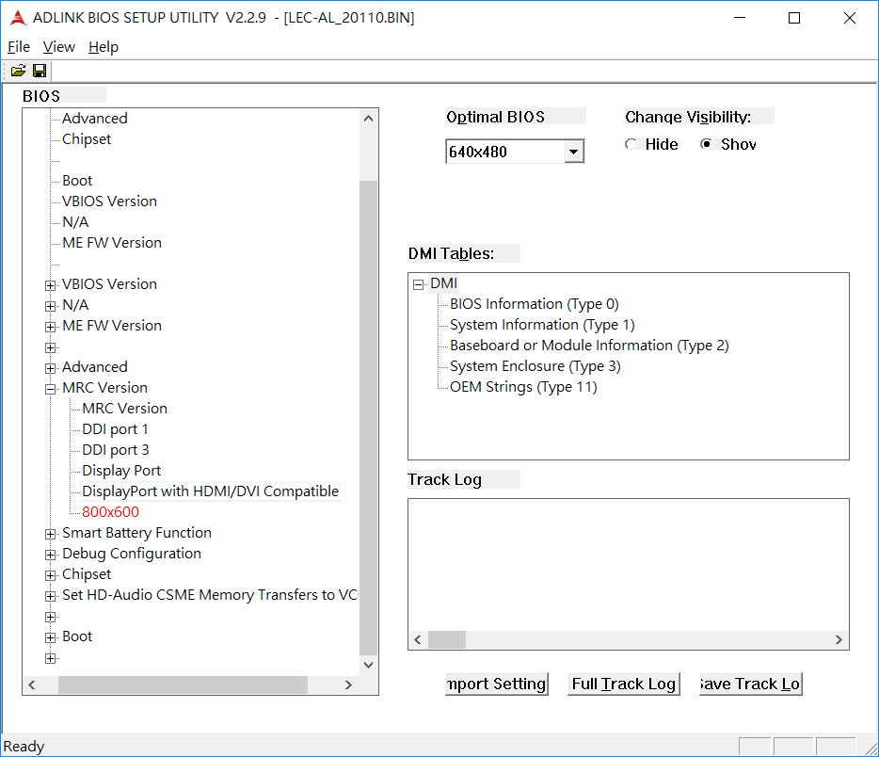Select OEM Strings (Type 11) entry
Image resolution: width=879 pixels, height=757 pixels.
point(523,387)
